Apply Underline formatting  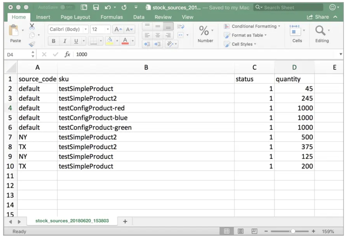[76, 41]
